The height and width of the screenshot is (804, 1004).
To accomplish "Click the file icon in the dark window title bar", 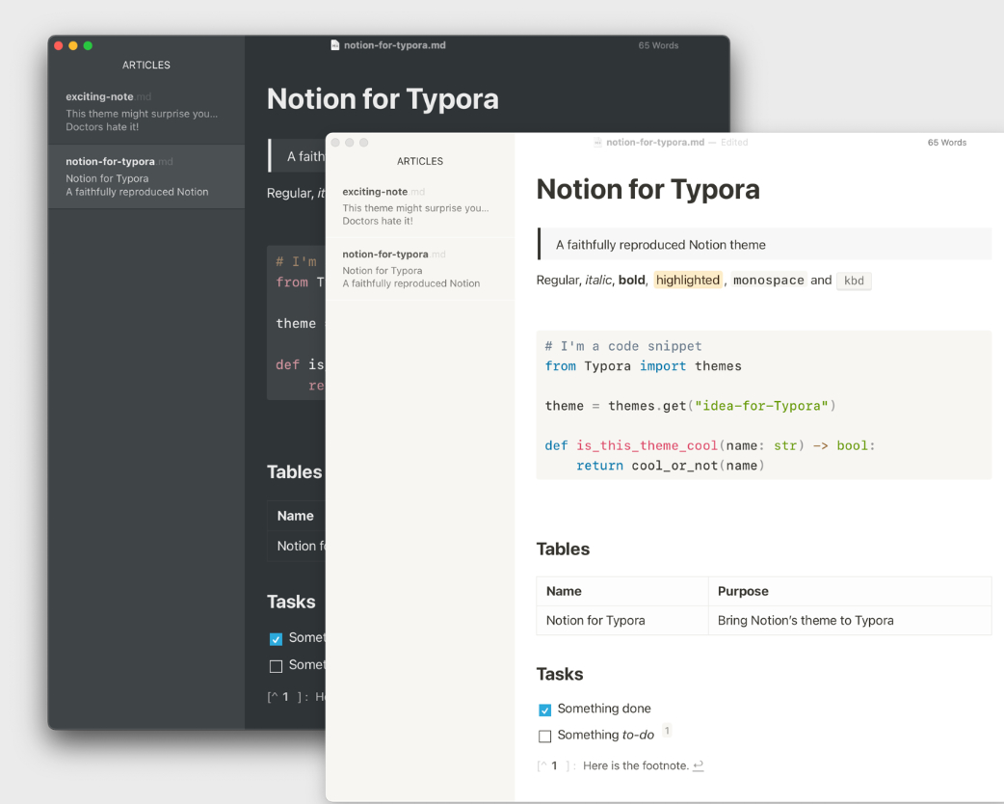I will (x=335, y=45).
